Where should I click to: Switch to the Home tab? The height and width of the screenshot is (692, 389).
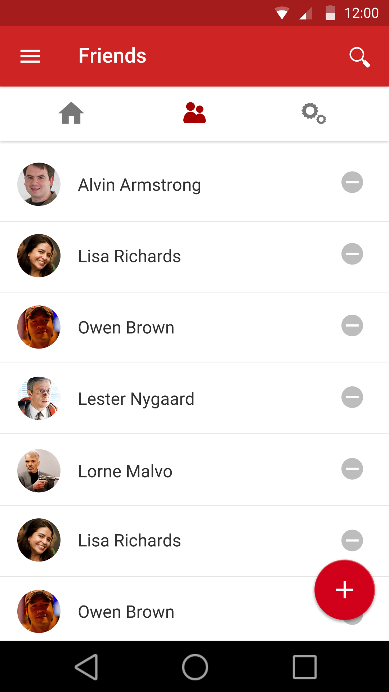coord(71,113)
